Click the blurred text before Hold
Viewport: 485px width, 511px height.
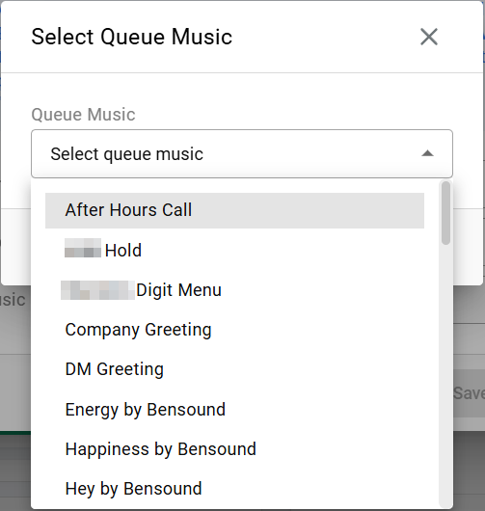click(x=83, y=248)
